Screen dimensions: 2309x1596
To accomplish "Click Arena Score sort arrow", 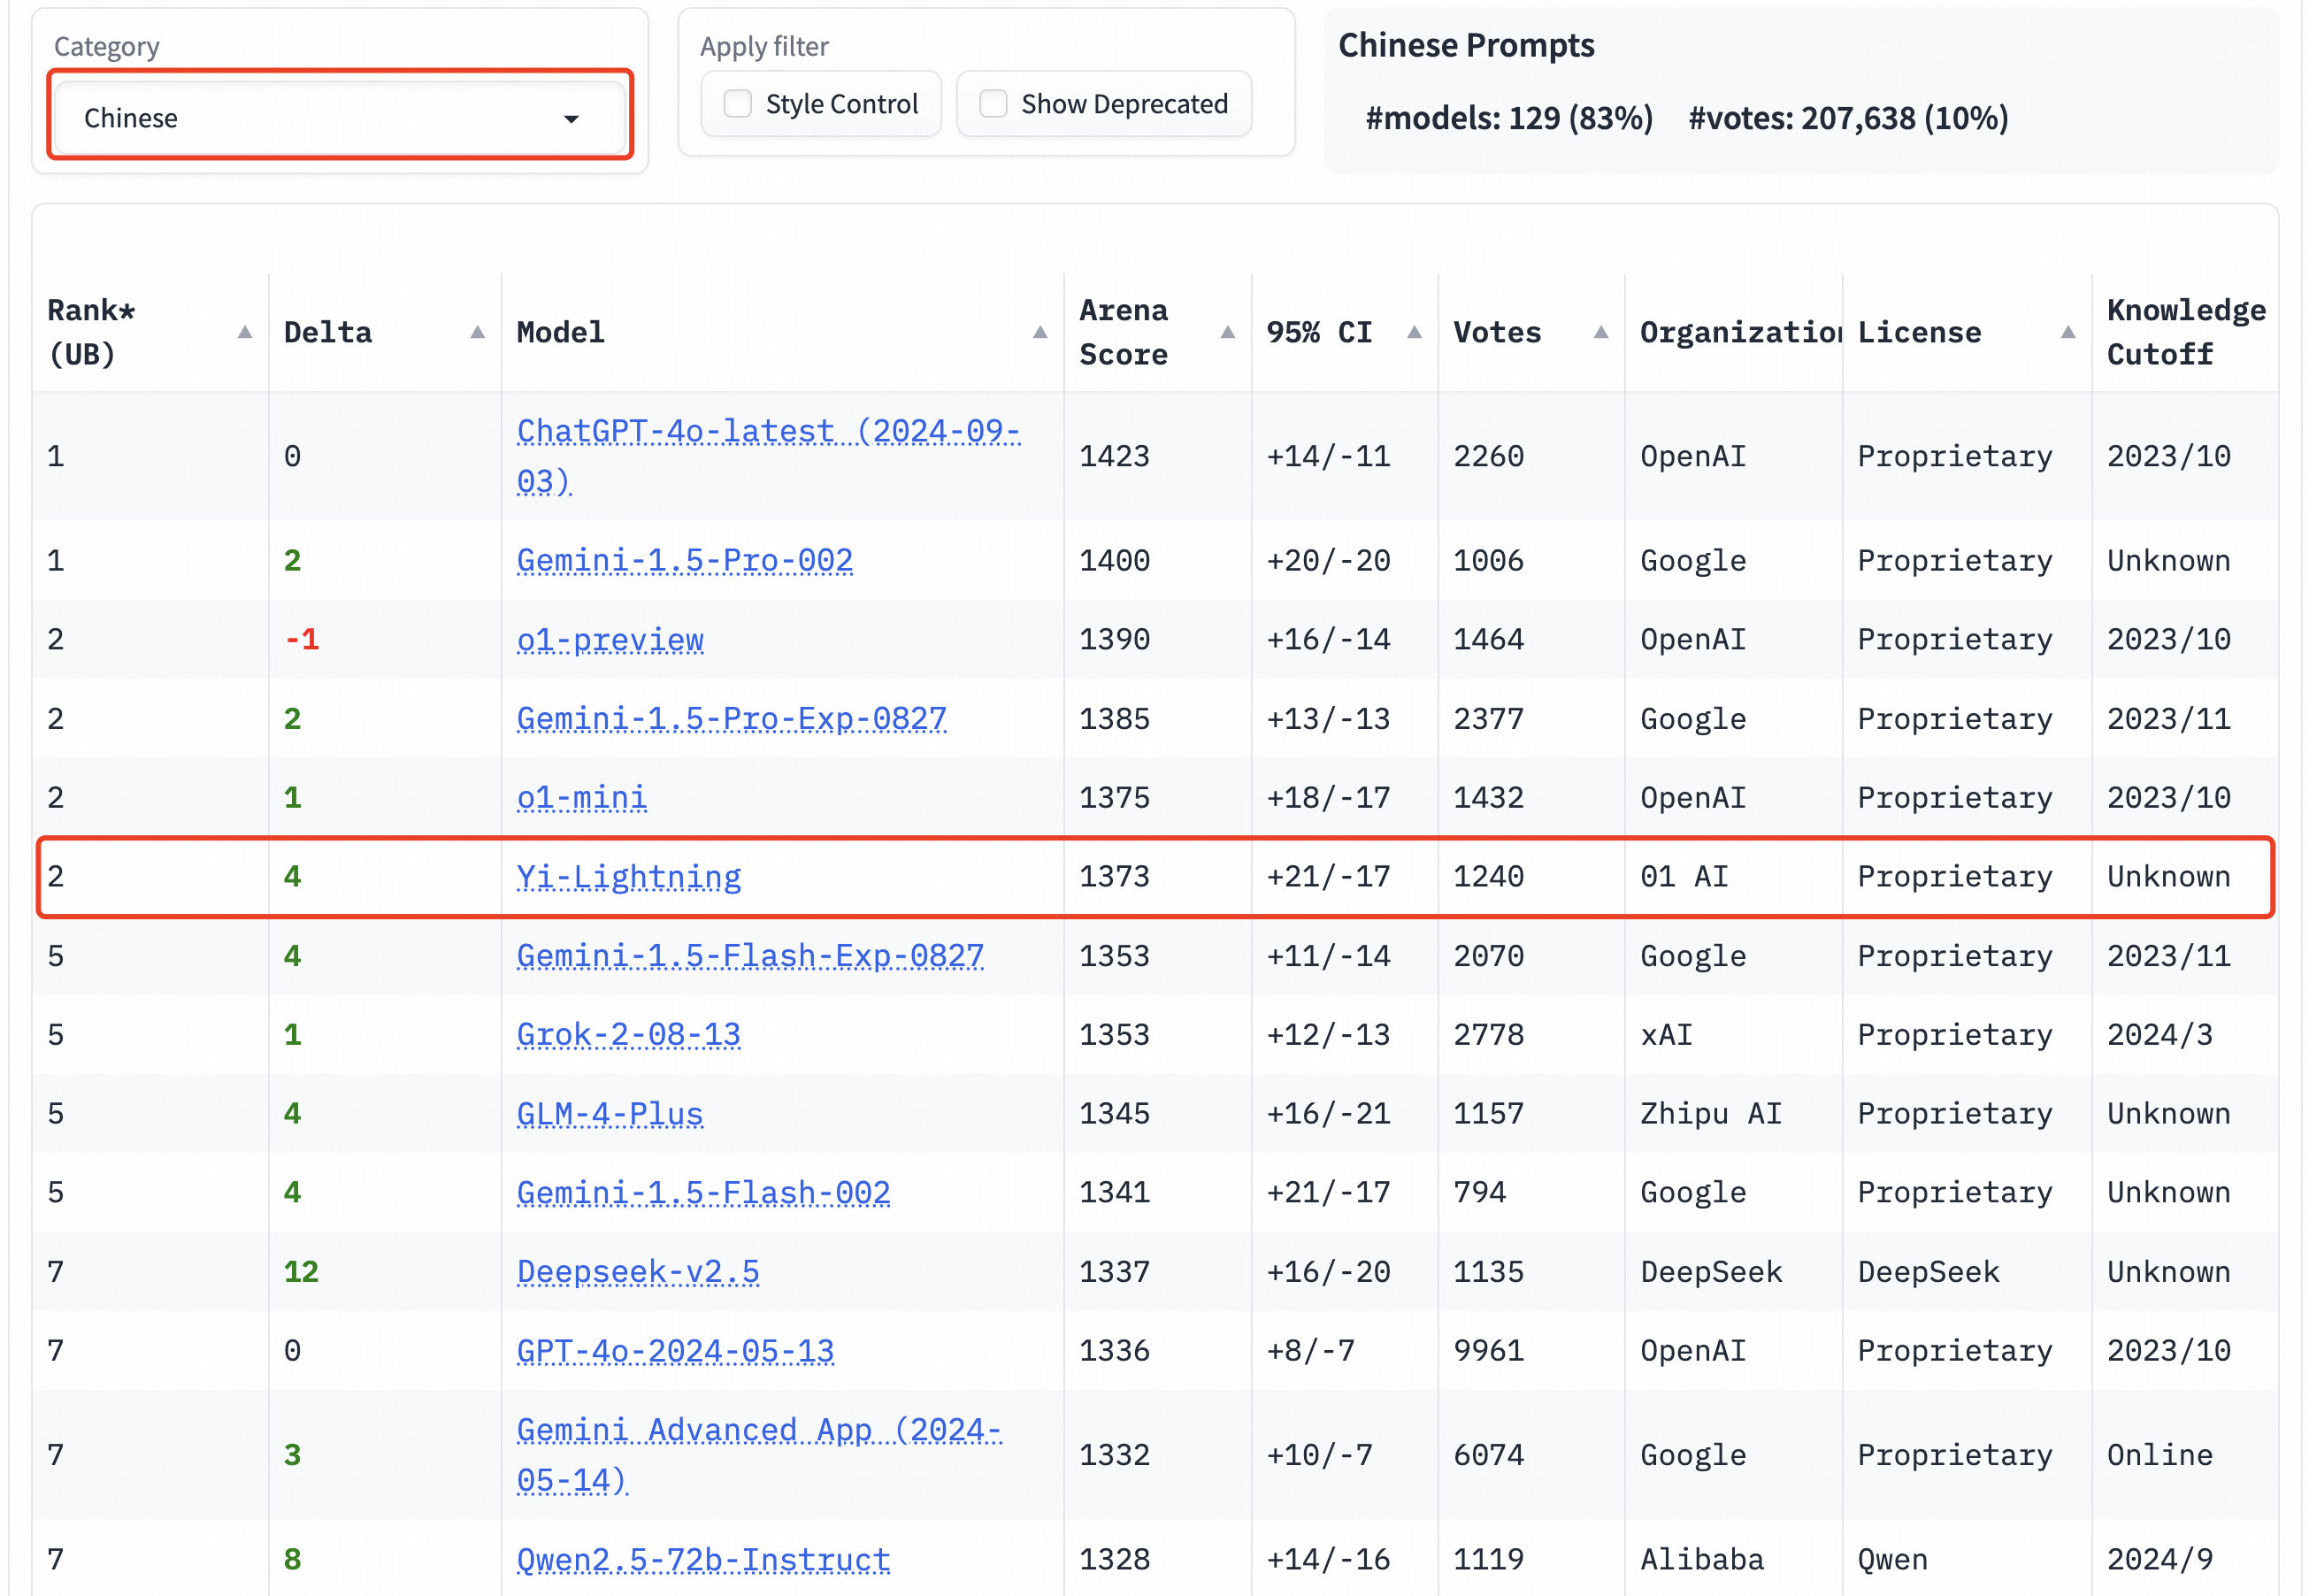I will [x=1227, y=332].
